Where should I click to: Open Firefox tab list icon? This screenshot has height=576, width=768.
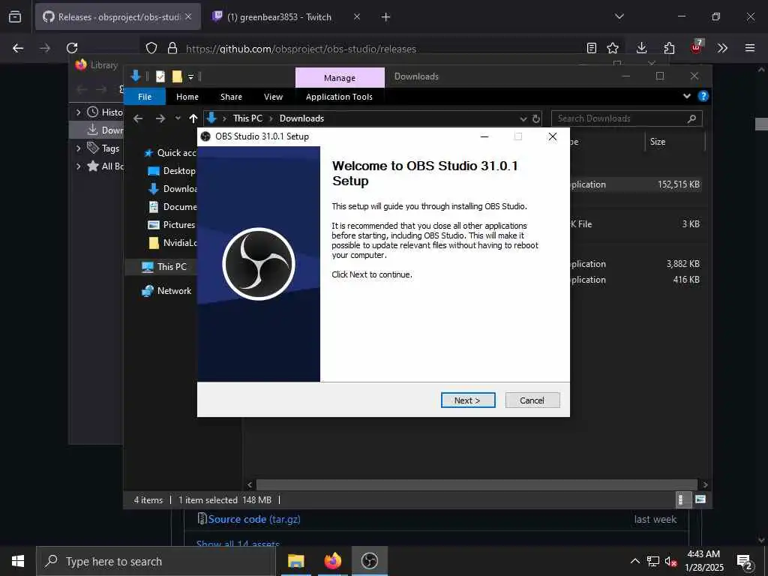pos(15,16)
